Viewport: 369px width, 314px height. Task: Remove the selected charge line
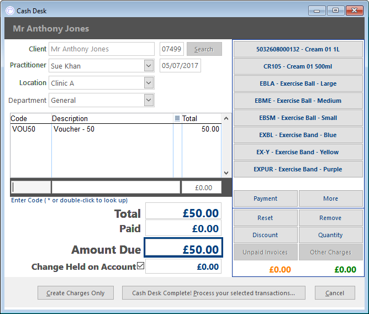pos(331,218)
